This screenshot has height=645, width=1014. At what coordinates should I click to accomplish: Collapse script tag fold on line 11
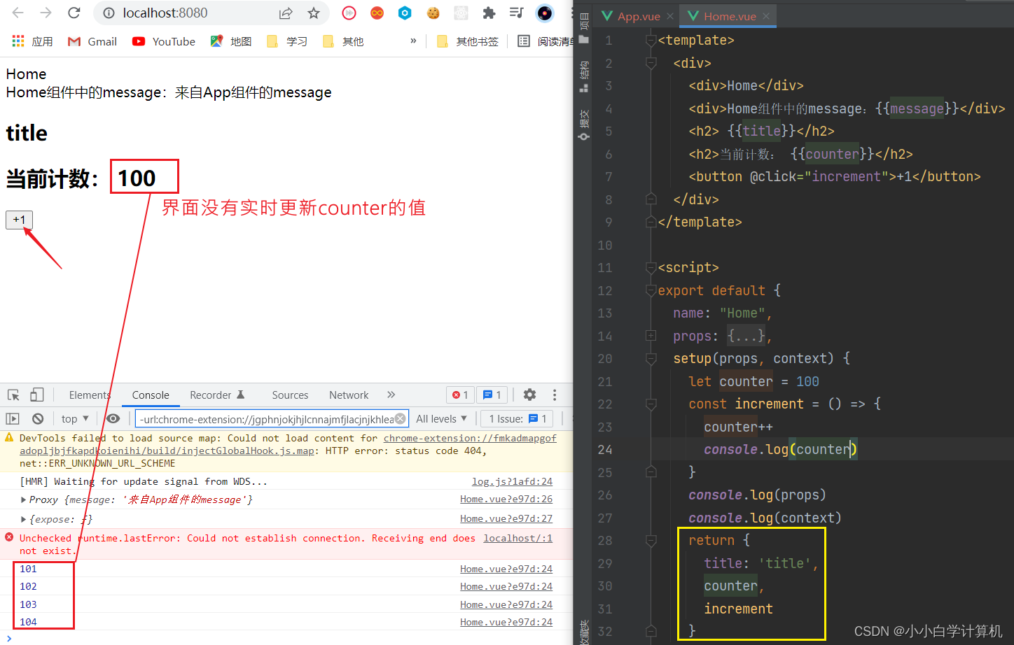651,267
